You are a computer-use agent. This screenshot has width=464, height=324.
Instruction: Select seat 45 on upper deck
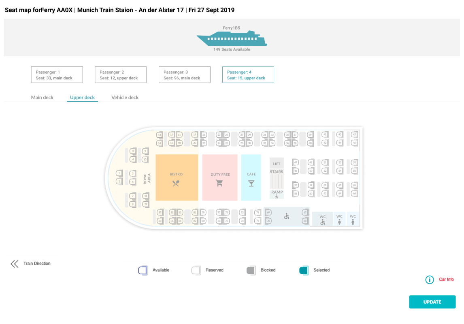[354, 134]
